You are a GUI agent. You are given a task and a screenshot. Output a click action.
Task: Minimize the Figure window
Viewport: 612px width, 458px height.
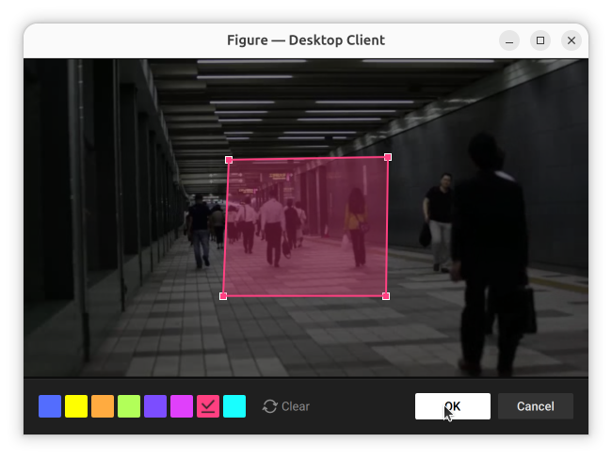[509, 40]
